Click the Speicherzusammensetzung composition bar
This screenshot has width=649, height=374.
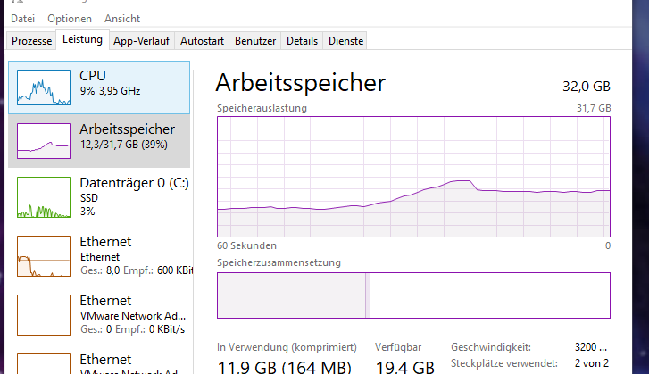[x=413, y=295]
